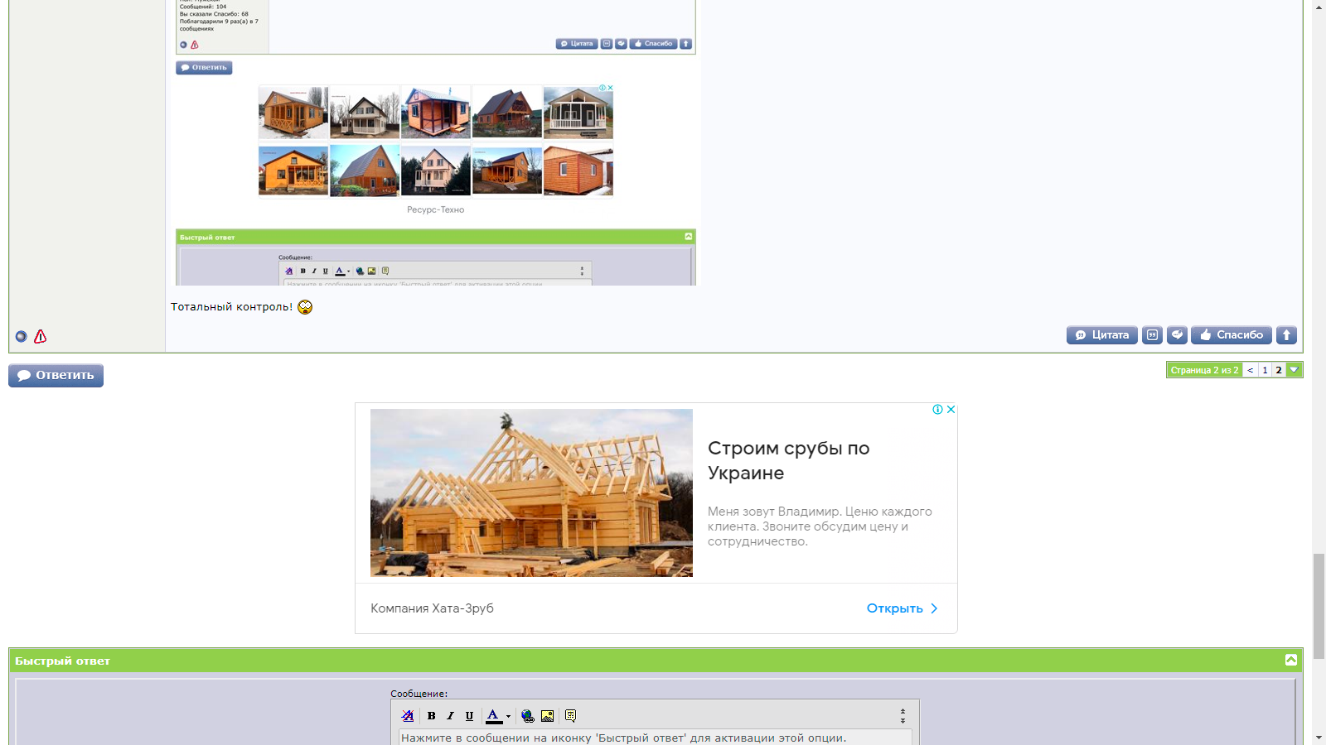
Task: Collapse the Быстрый ответ panel
Action: [1291, 660]
